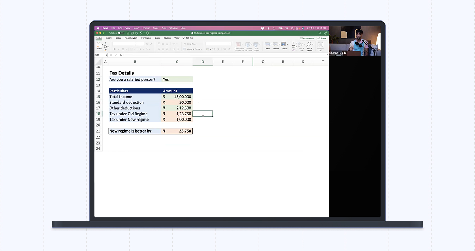Viewport: 475px width, 251px height.
Task: Open the Comments button
Action: point(307,38)
